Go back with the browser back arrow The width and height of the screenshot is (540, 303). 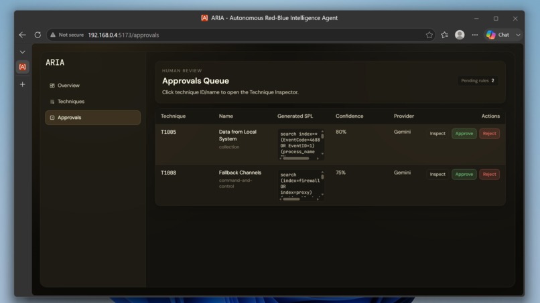(x=22, y=35)
